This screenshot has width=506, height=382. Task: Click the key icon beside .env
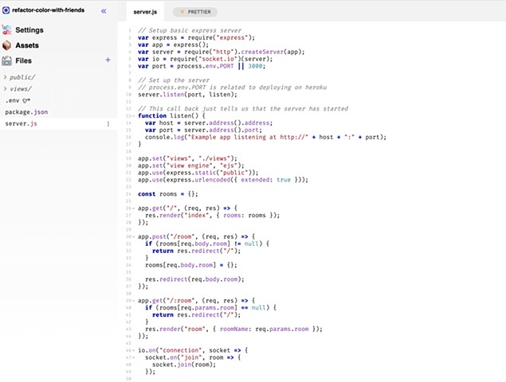(x=26, y=101)
